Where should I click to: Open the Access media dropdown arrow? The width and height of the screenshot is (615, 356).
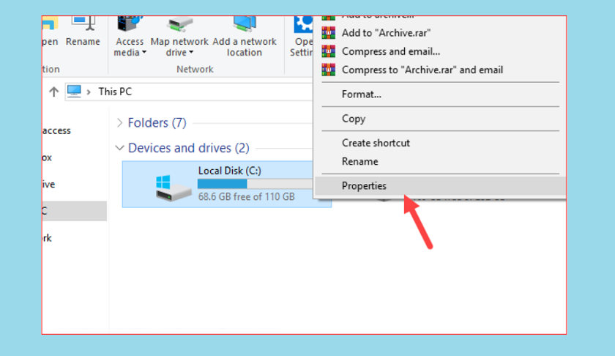[x=144, y=52]
